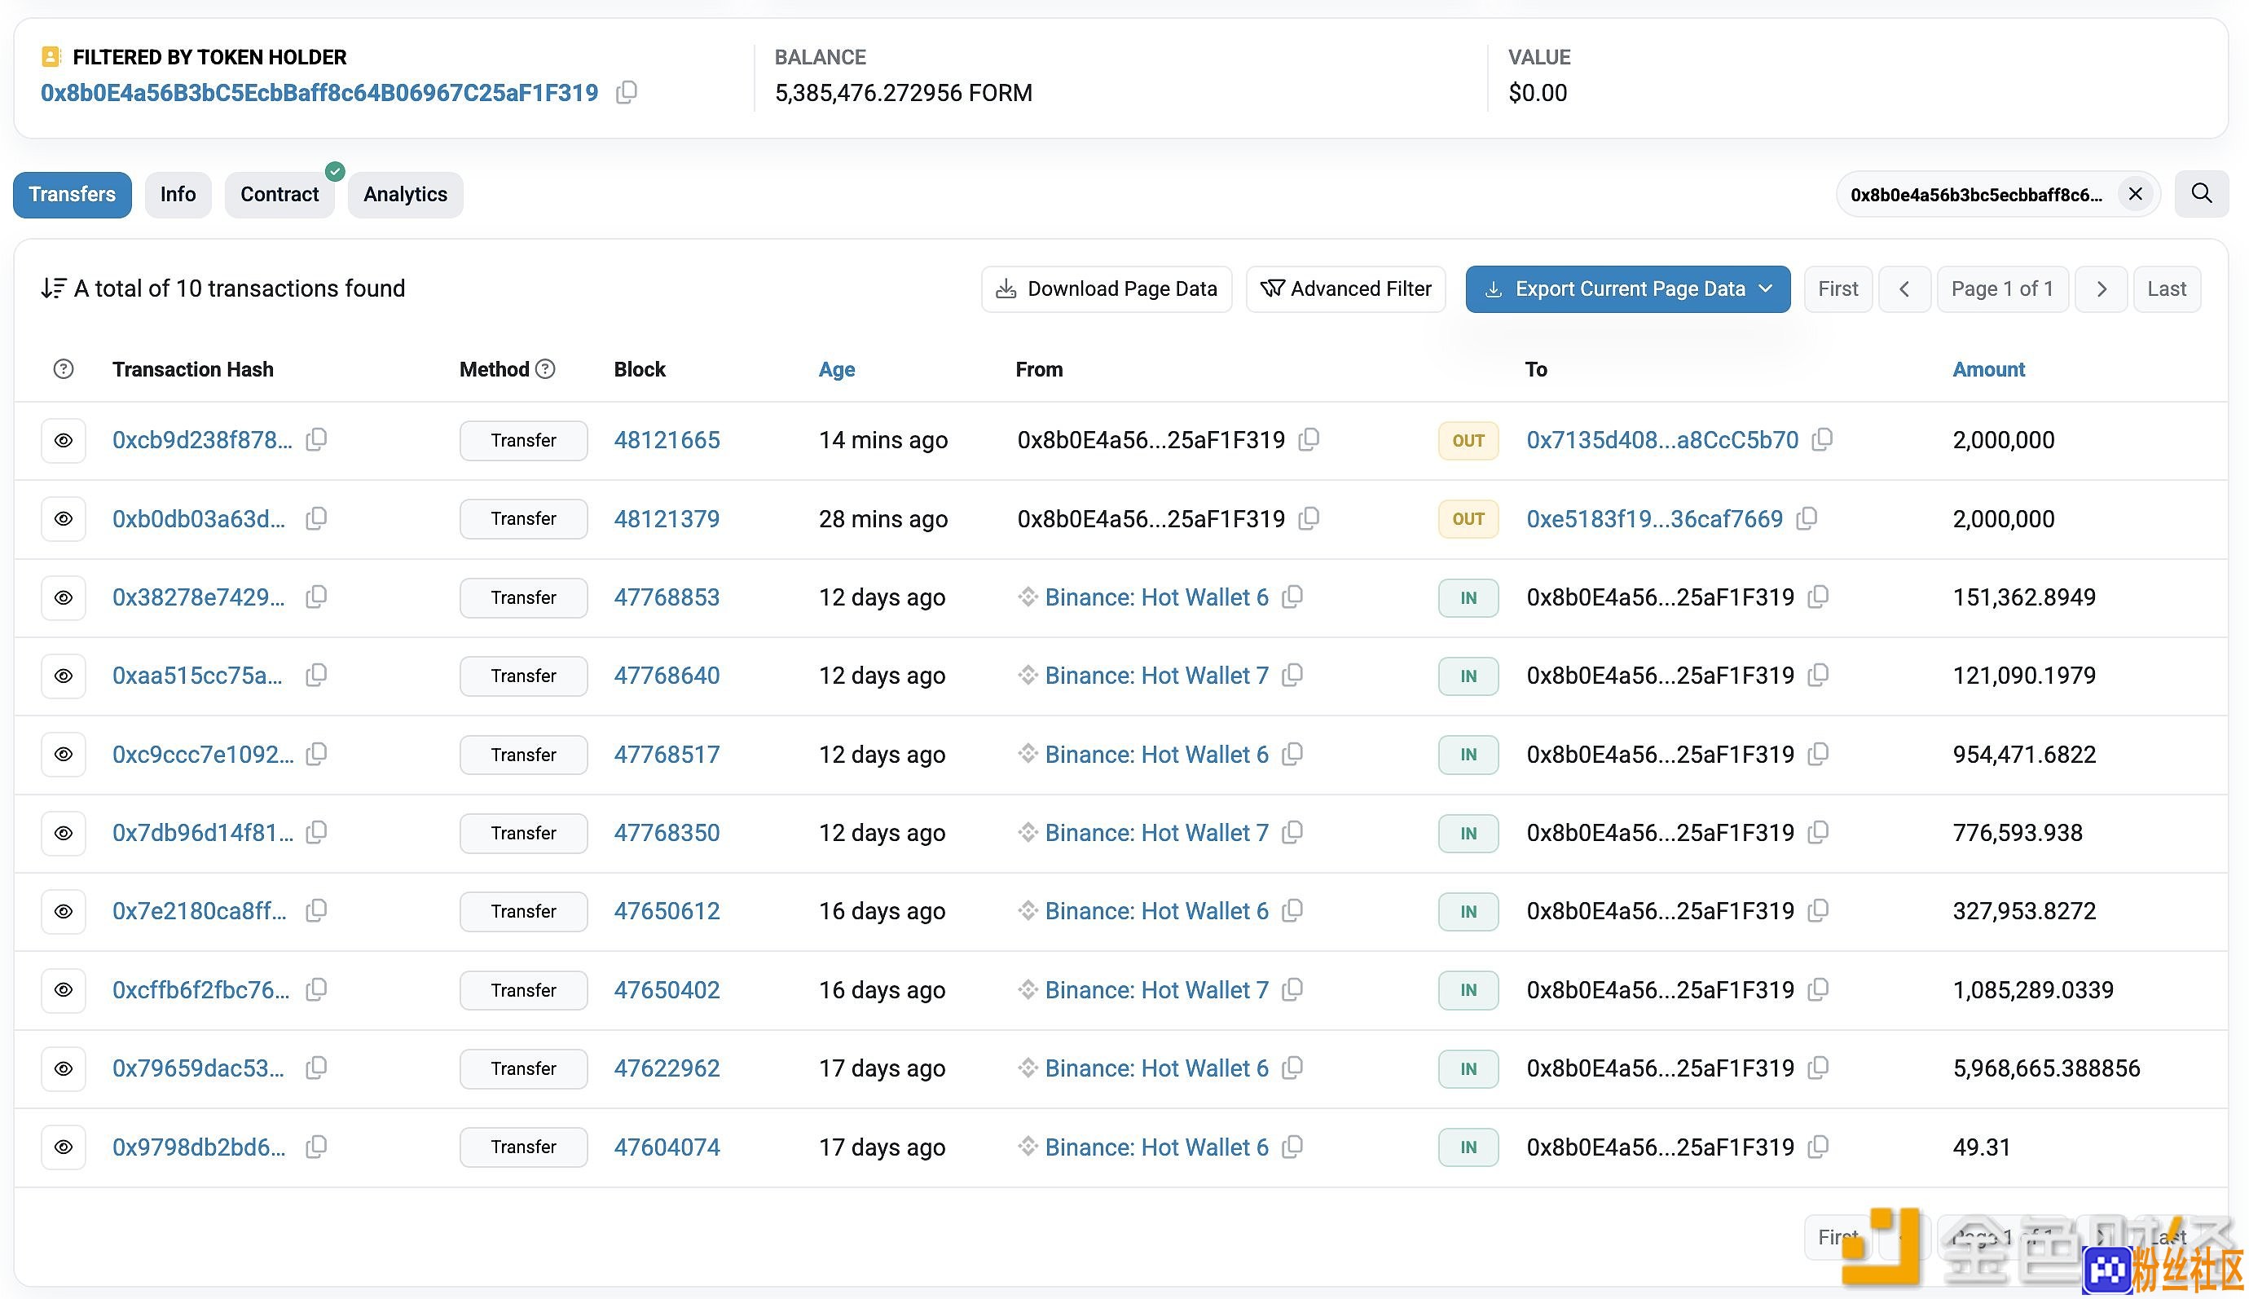
Task: Go to next page using right chevron
Action: pyautogui.click(x=2101, y=289)
